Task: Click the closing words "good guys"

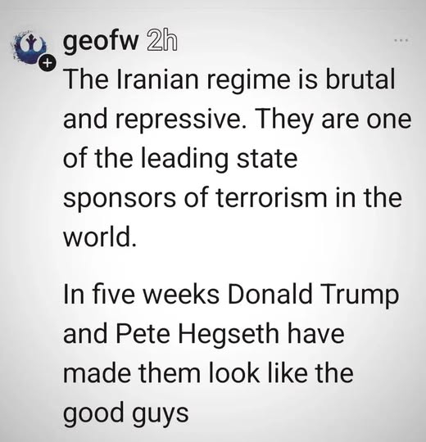Action: coord(126,414)
